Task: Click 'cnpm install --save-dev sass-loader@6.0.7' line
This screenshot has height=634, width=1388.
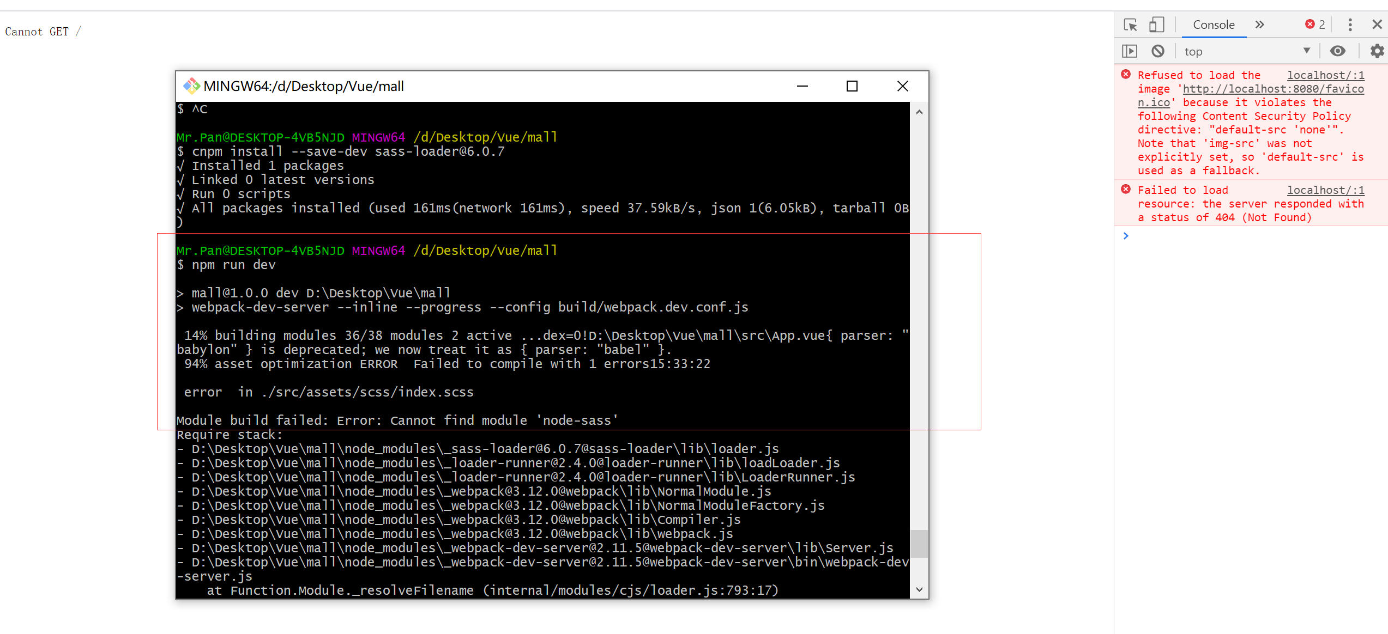Action: (x=341, y=151)
